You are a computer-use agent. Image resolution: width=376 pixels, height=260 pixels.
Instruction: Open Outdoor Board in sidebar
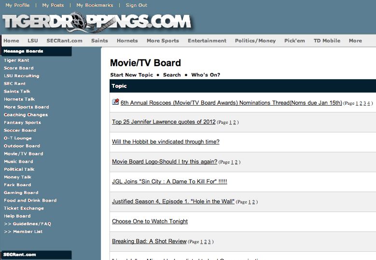click(22, 146)
